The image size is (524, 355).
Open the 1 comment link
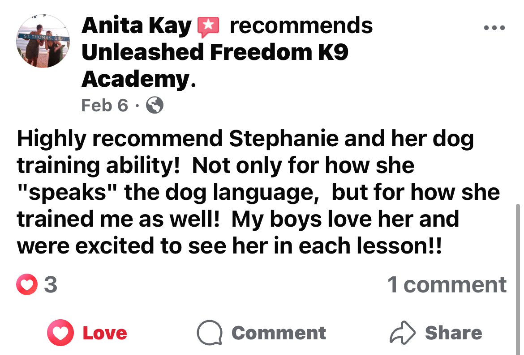pos(447,284)
